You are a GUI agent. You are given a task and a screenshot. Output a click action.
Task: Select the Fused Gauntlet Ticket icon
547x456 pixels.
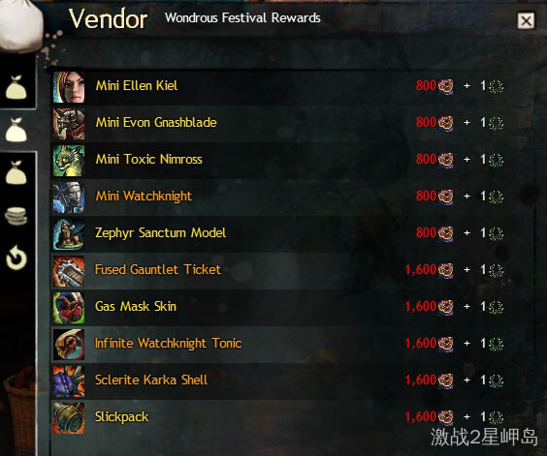(69, 271)
